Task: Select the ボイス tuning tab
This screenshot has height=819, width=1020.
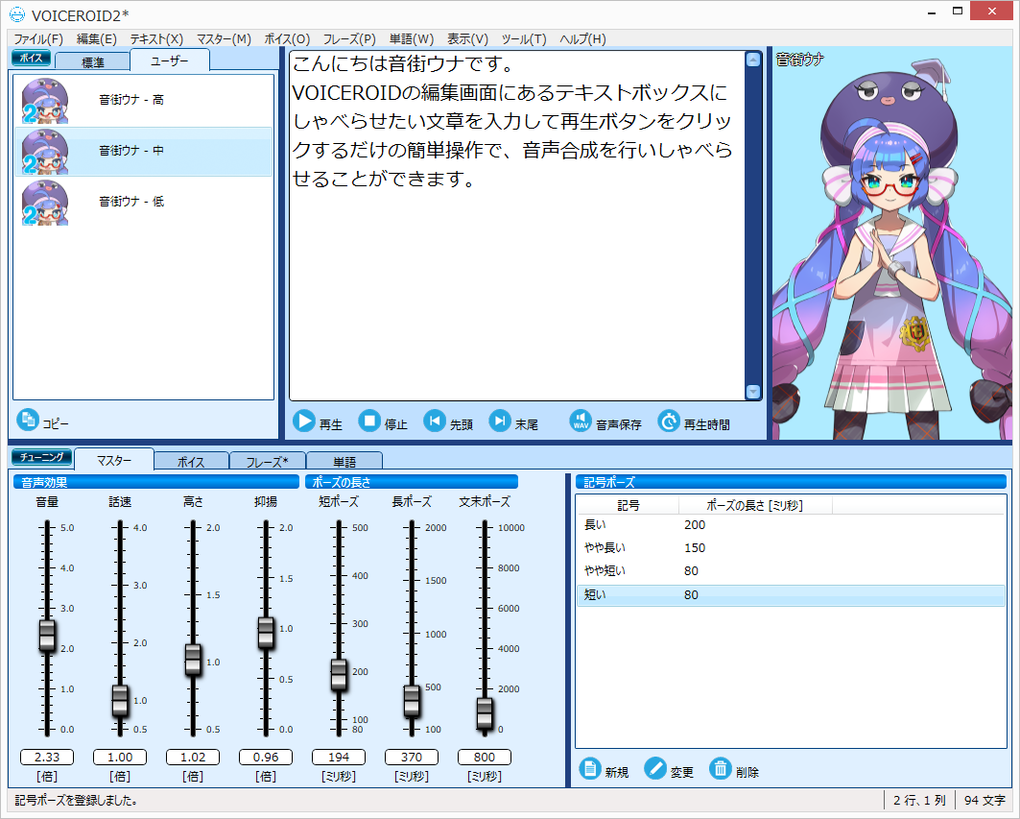Action: click(191, 462)
